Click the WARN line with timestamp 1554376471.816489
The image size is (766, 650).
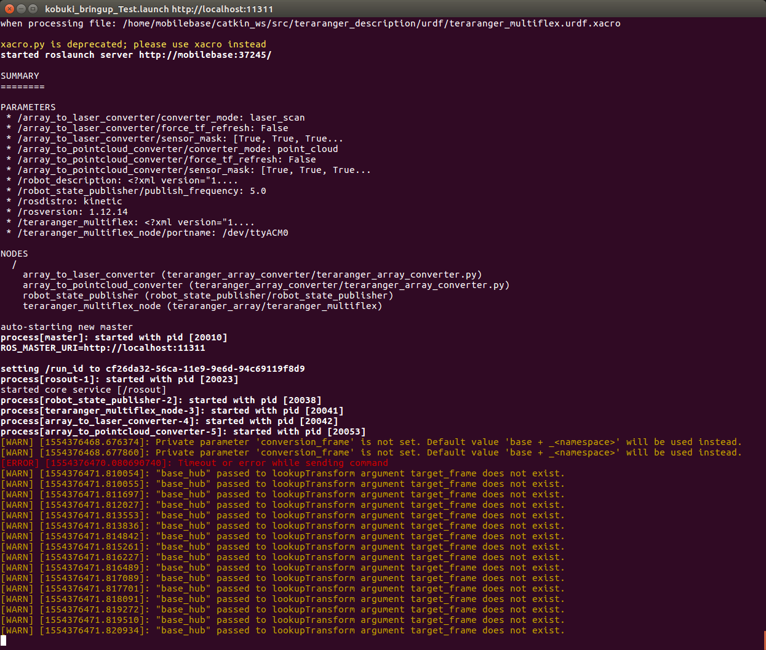[282, 568]
